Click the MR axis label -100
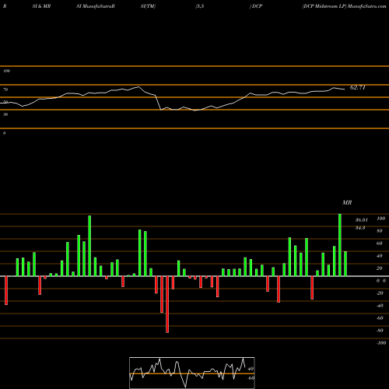389x389 pixels. pyautogui.click(x=381, y=343)
